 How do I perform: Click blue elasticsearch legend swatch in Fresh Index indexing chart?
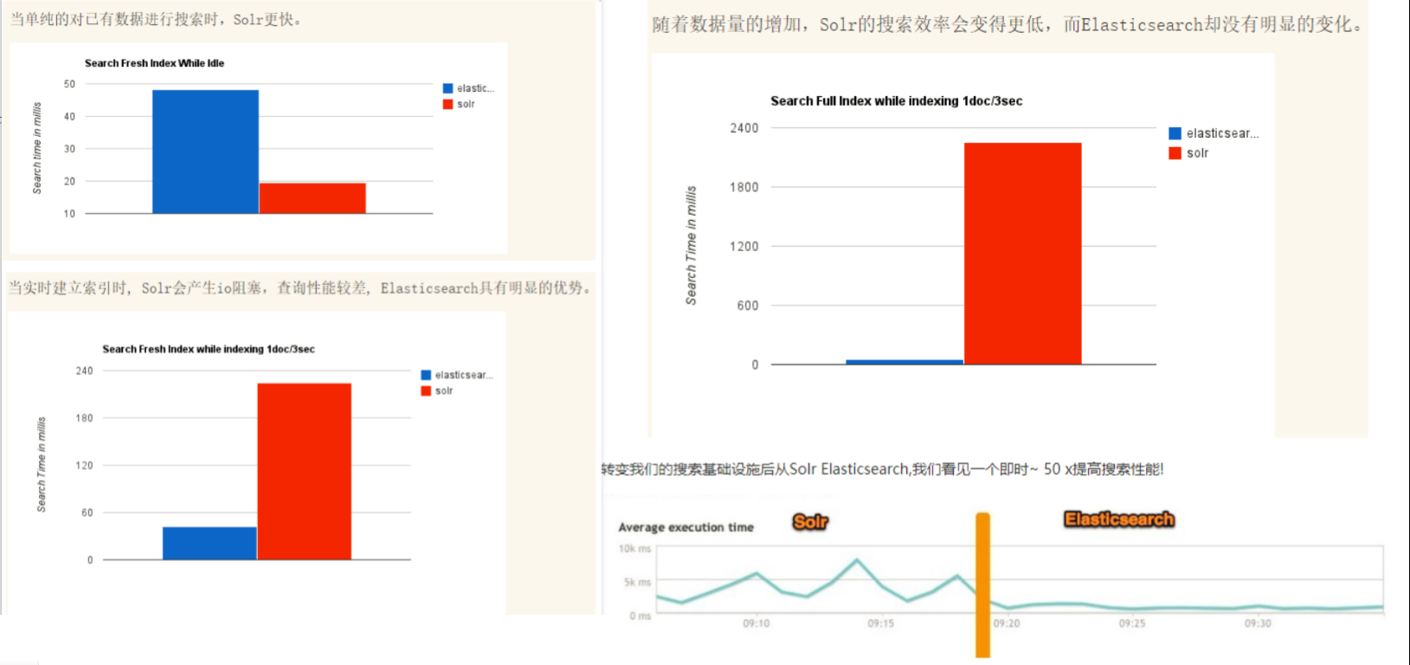point(426,375)
